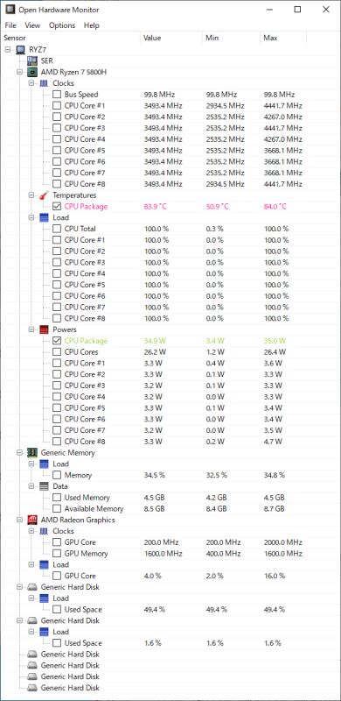Click the red thermometer Temperatures icon
The height and width of the screenshot is (701, 341).
pos(44,195)
